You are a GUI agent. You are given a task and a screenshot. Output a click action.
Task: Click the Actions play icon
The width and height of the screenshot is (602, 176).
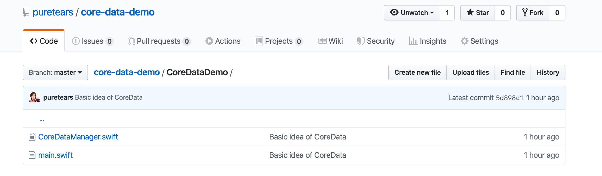pos(209,41)
